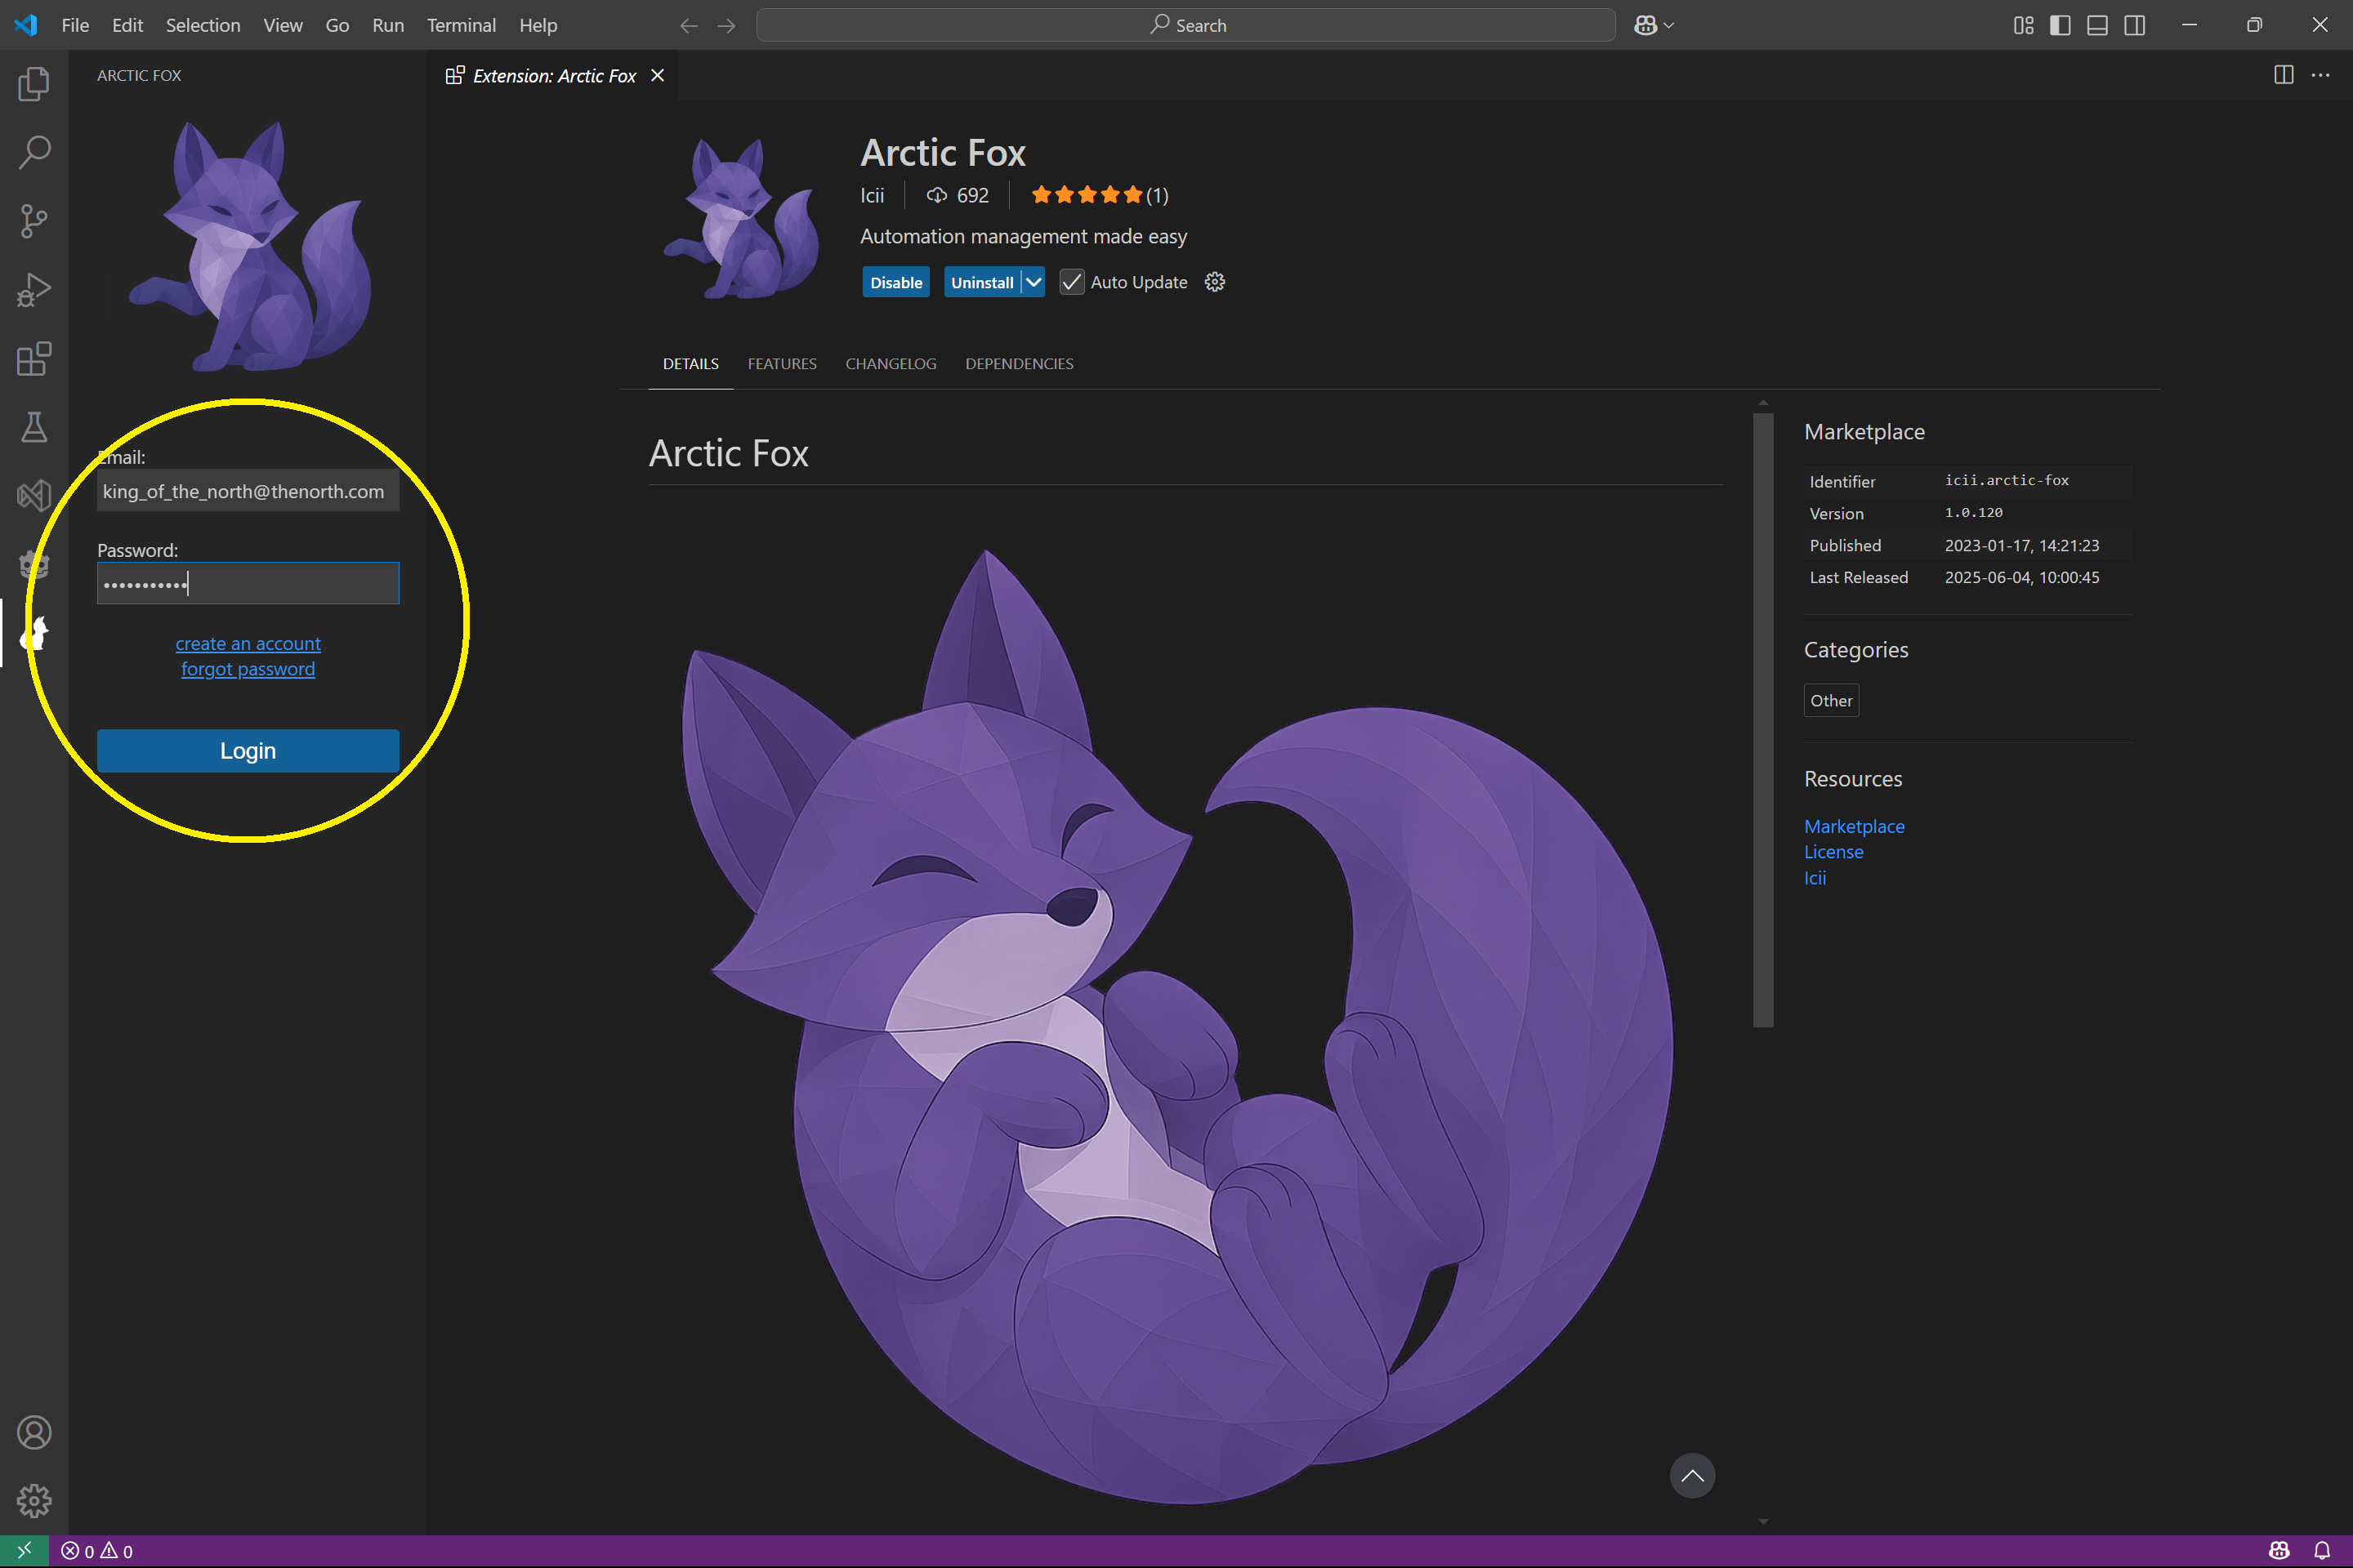This screenshot has height=1568, width=2353.
Task: Open the editor More Actions ellipsis
Action: [2320, 75]
